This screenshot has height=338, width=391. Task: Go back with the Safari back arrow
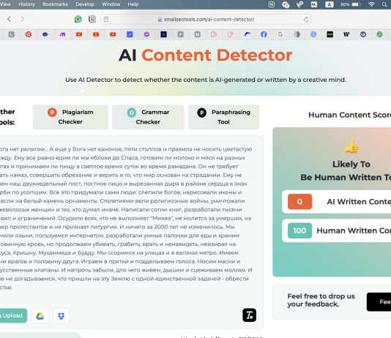click(10, 19)
